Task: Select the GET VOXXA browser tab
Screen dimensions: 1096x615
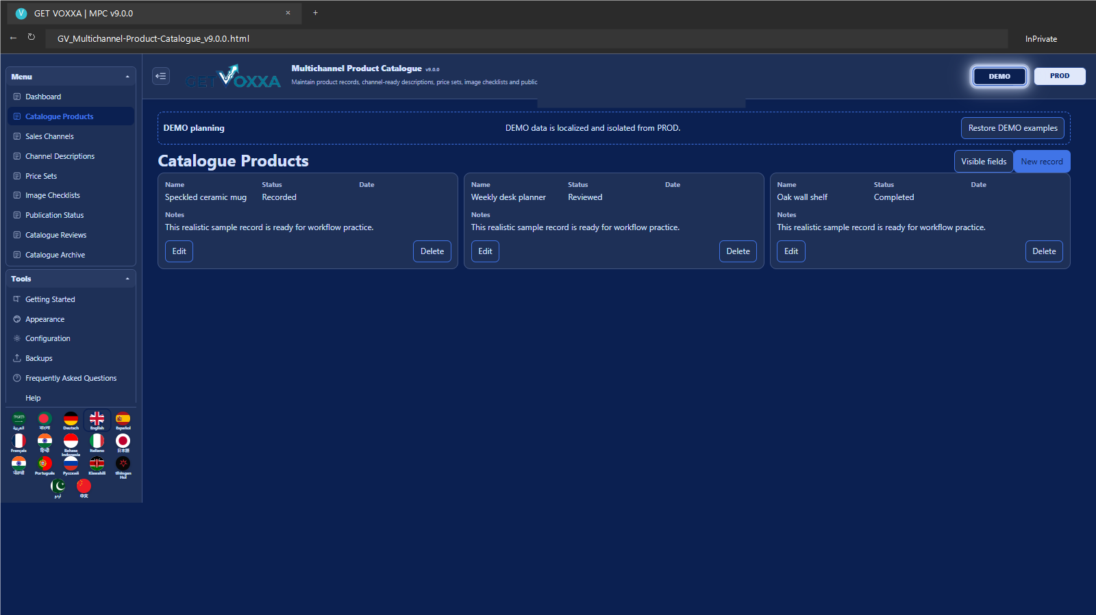Action: [x=154, y=13]
